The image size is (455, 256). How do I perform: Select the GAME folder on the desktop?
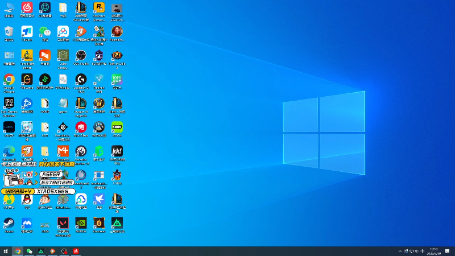coord(45,105)
